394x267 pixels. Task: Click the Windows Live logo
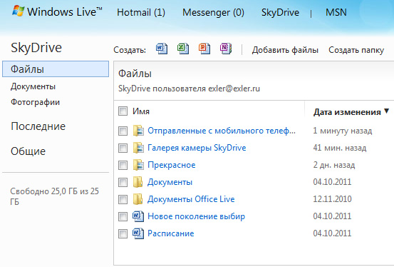coord(57,12)
